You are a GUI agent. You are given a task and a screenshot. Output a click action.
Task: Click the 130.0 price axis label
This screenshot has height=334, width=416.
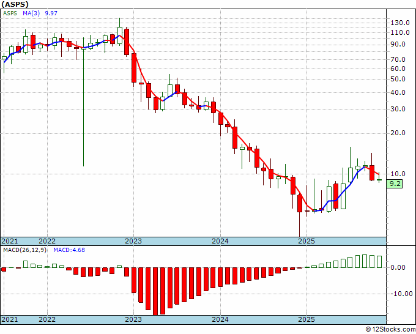pos(400,23)
